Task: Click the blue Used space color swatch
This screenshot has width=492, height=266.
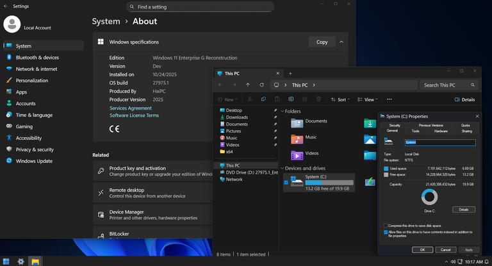Action: pyautogui.click(x=386, y=169)
